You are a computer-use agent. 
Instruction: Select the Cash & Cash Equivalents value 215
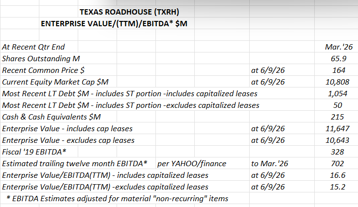[338, 117]
